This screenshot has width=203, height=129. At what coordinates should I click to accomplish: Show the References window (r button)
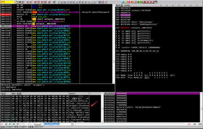pyautogui.click(x=89, y=2)
